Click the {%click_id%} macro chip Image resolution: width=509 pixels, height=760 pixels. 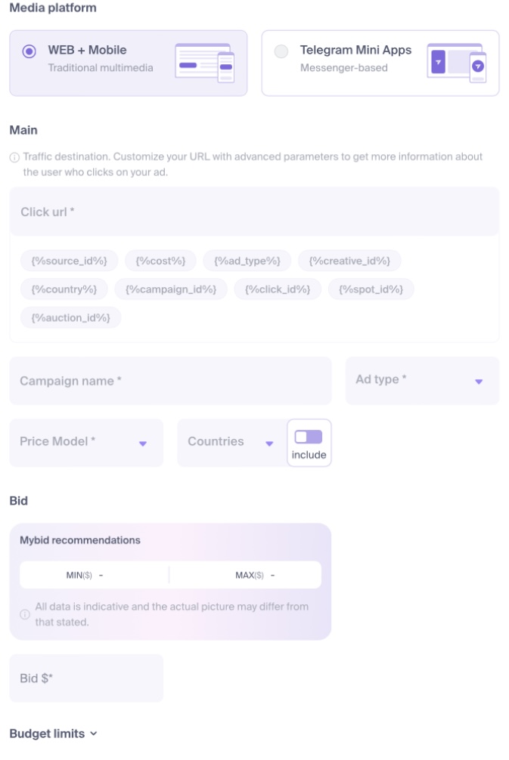point(278,289)
